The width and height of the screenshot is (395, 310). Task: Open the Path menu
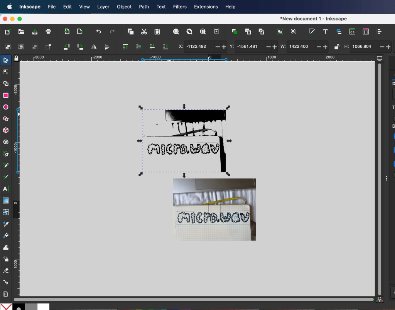[144, 7]
